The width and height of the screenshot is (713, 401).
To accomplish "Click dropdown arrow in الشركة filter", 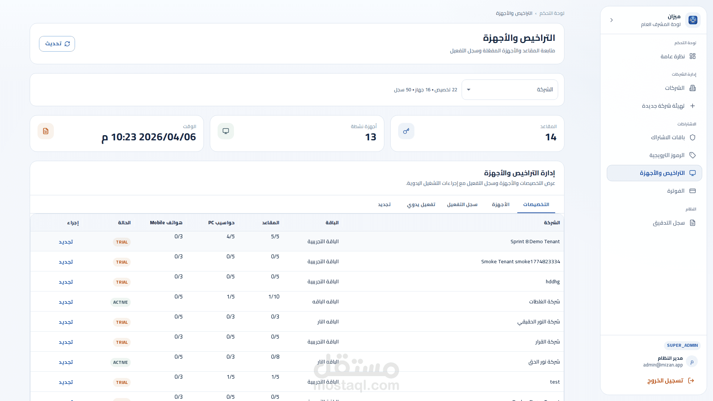I will pos(469,89).
